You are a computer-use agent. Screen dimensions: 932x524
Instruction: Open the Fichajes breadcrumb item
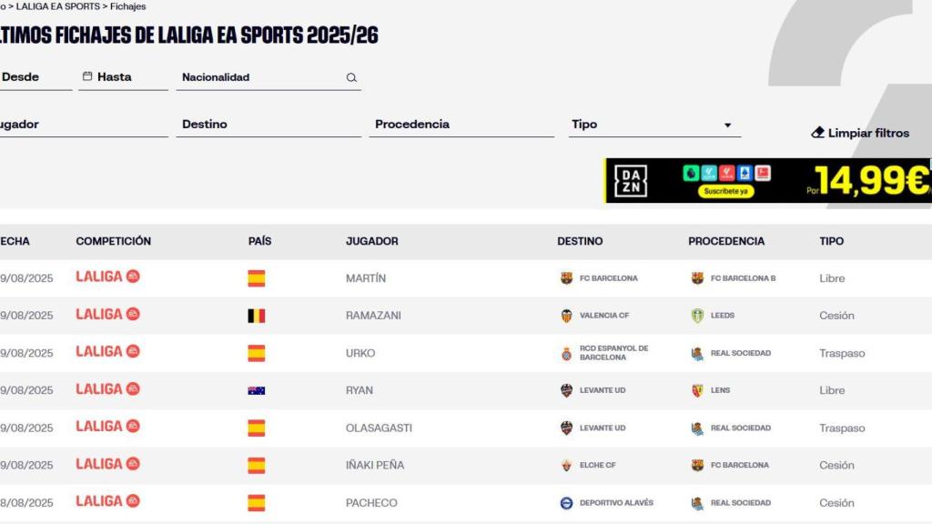127,5
